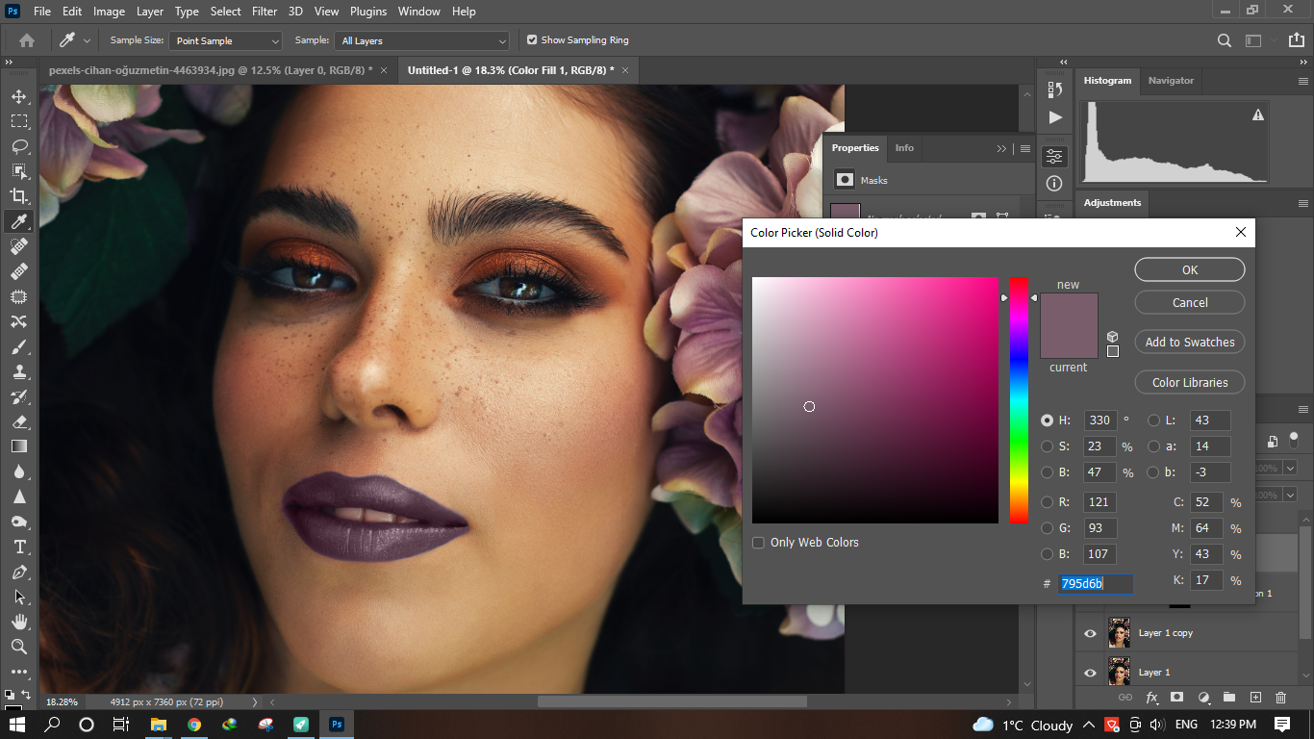Image resolution: width=1314 pixels, height=739 pixels.
Task: Open the Filter menu
Action: pyautogui.click(x=265, y=12)
